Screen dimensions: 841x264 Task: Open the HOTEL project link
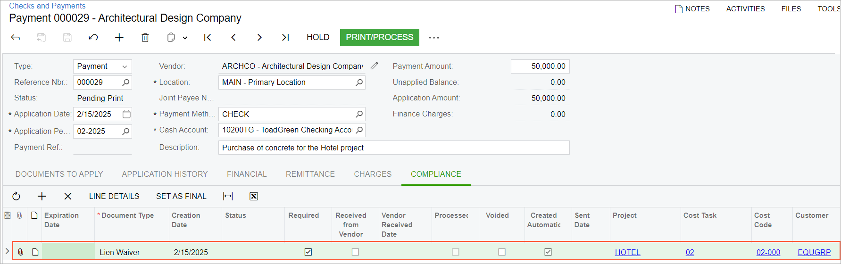627,252
